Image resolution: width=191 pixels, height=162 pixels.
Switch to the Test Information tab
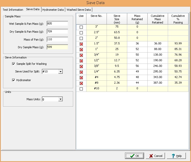(13, 10)
